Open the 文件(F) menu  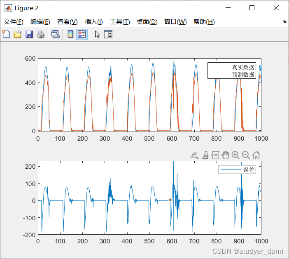[x=14, y=22]
